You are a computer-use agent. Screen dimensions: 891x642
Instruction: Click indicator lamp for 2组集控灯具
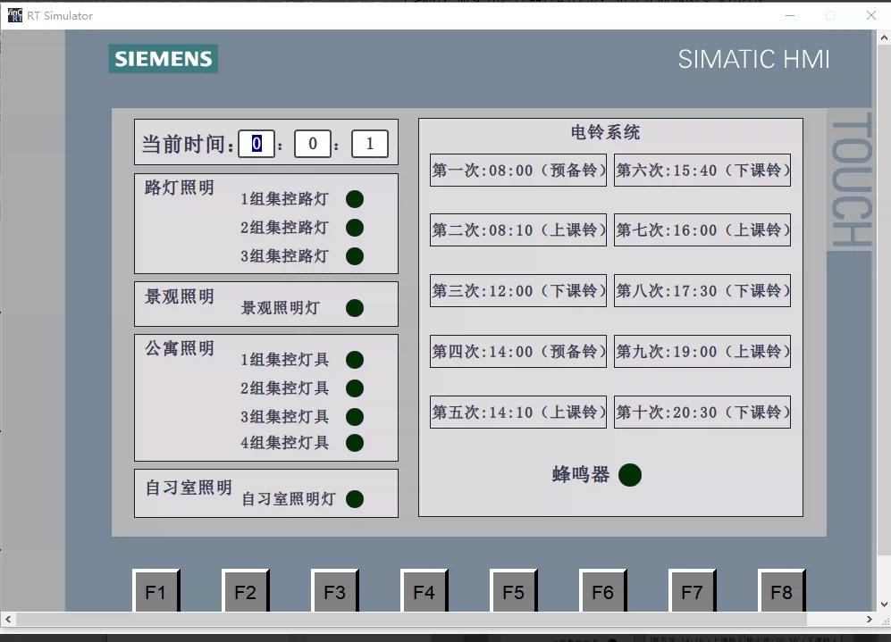click(355, 388)
